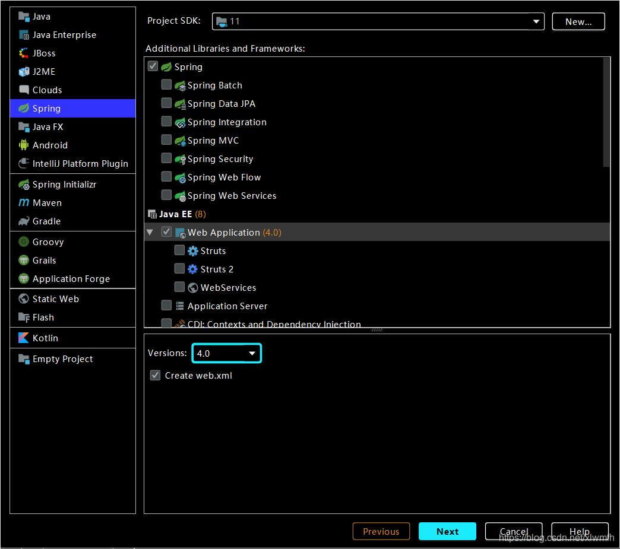Open the Versions 4.0 dropdown
620x549 pixels.
(x=227, y=353)
